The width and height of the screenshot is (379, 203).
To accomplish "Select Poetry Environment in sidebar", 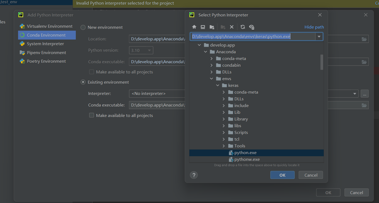I will coord(47,61).
